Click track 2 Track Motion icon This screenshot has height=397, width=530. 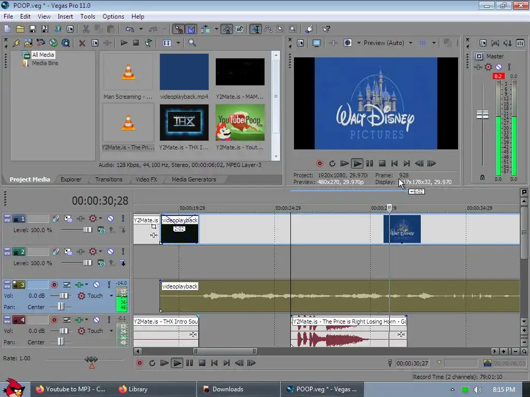pos(68,252)
